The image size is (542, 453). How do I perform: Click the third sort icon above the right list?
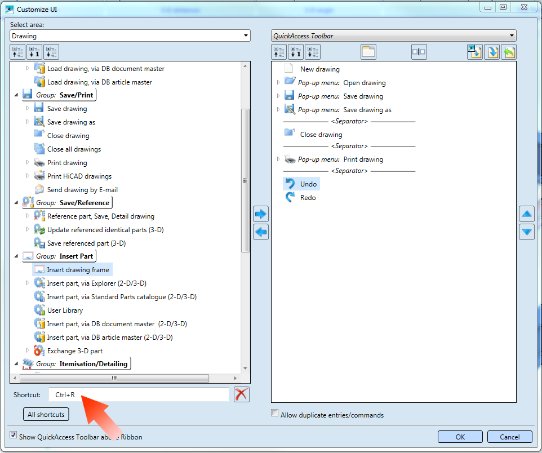313,52
